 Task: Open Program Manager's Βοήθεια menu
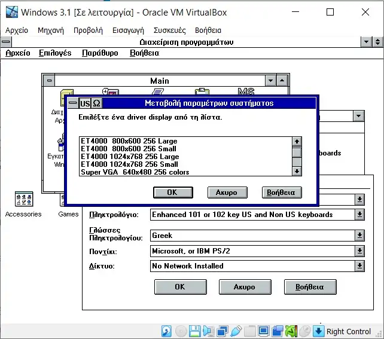coord(145,53)
